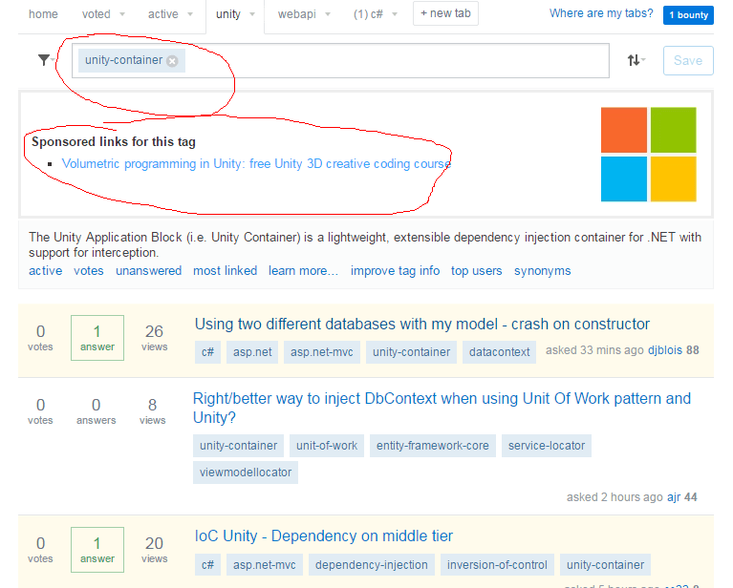The width and height of the screenshot is (733, 588).
Task: Click the Microsoft logo sponsor image
Action: (648, 155)
